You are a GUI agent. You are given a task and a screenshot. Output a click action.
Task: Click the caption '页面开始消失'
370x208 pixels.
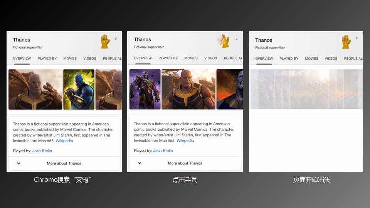[x=312, y=180]
